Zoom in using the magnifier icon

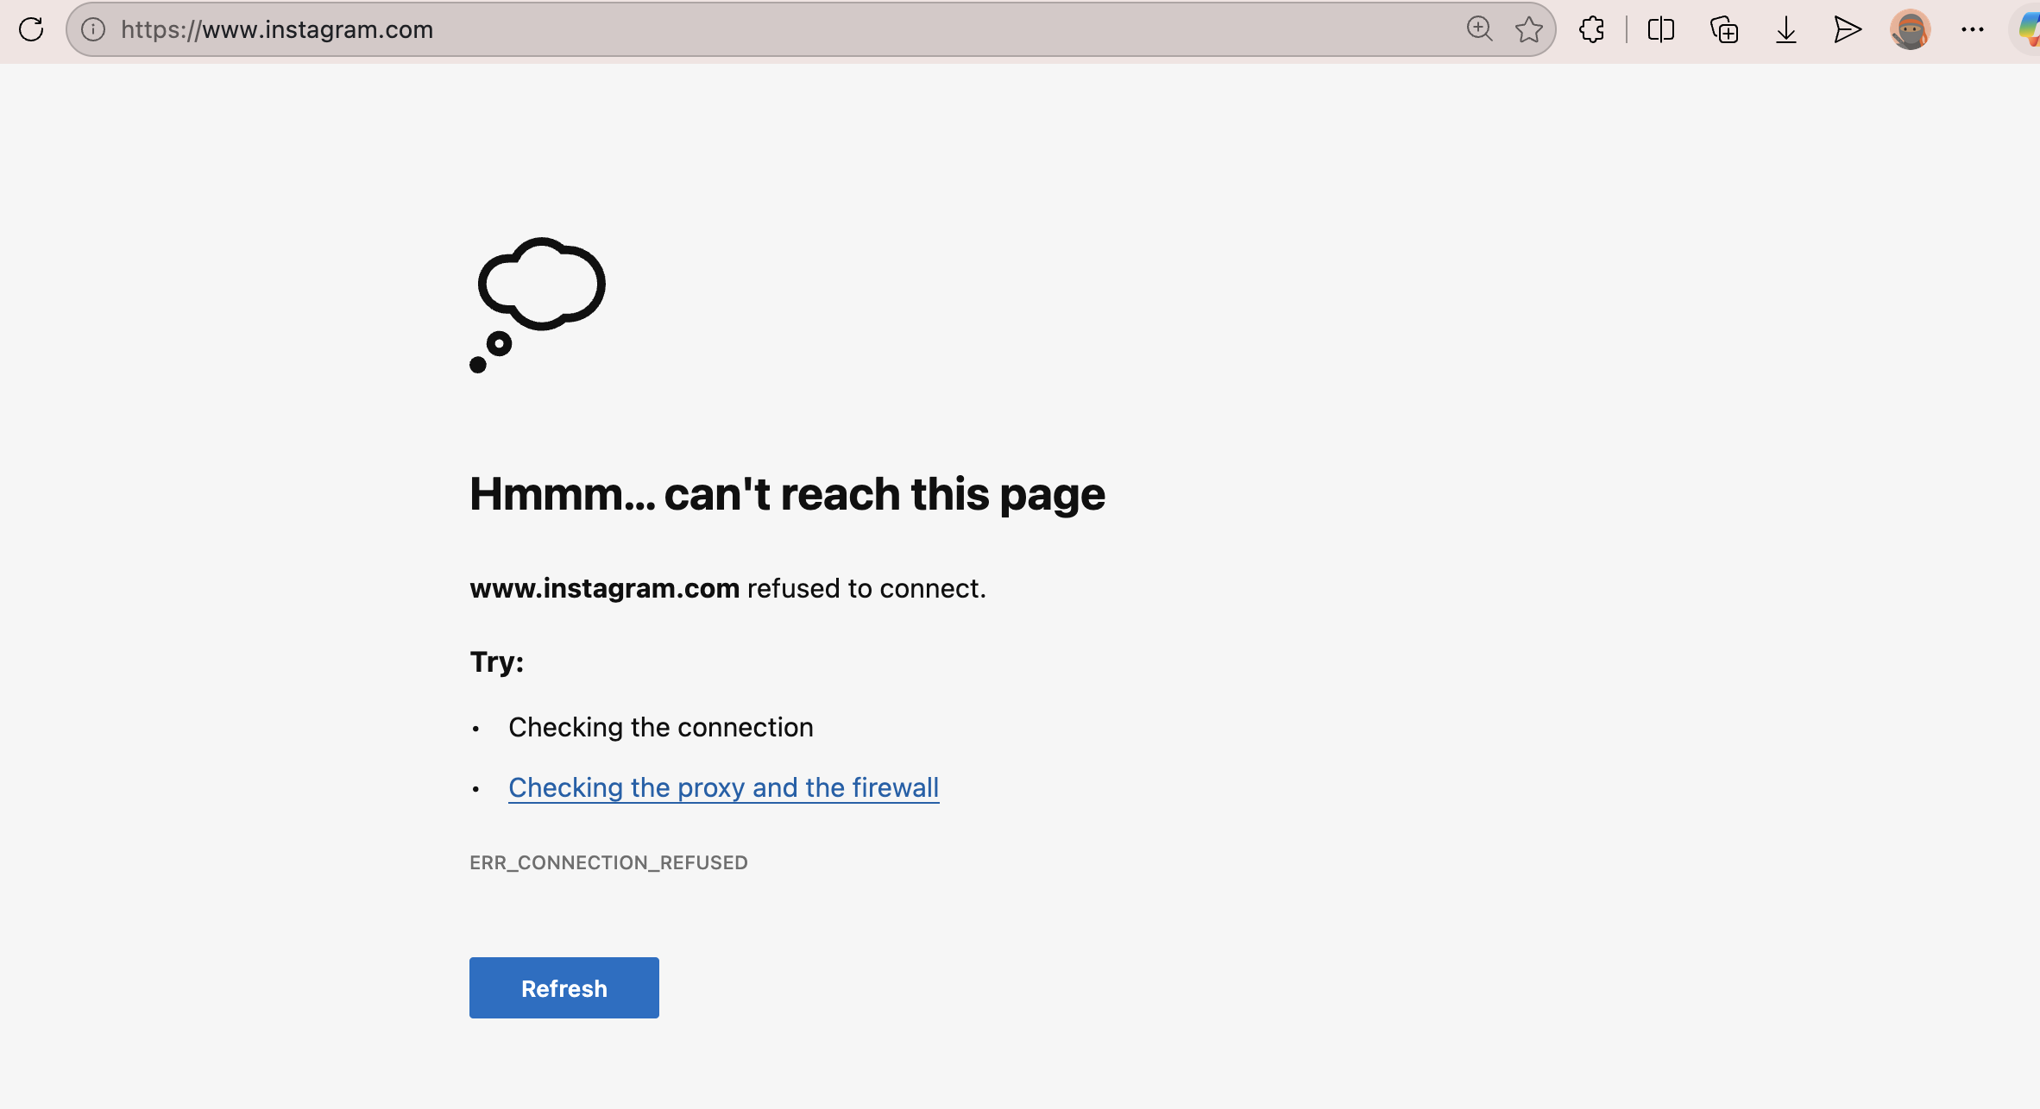[1480, 29]
